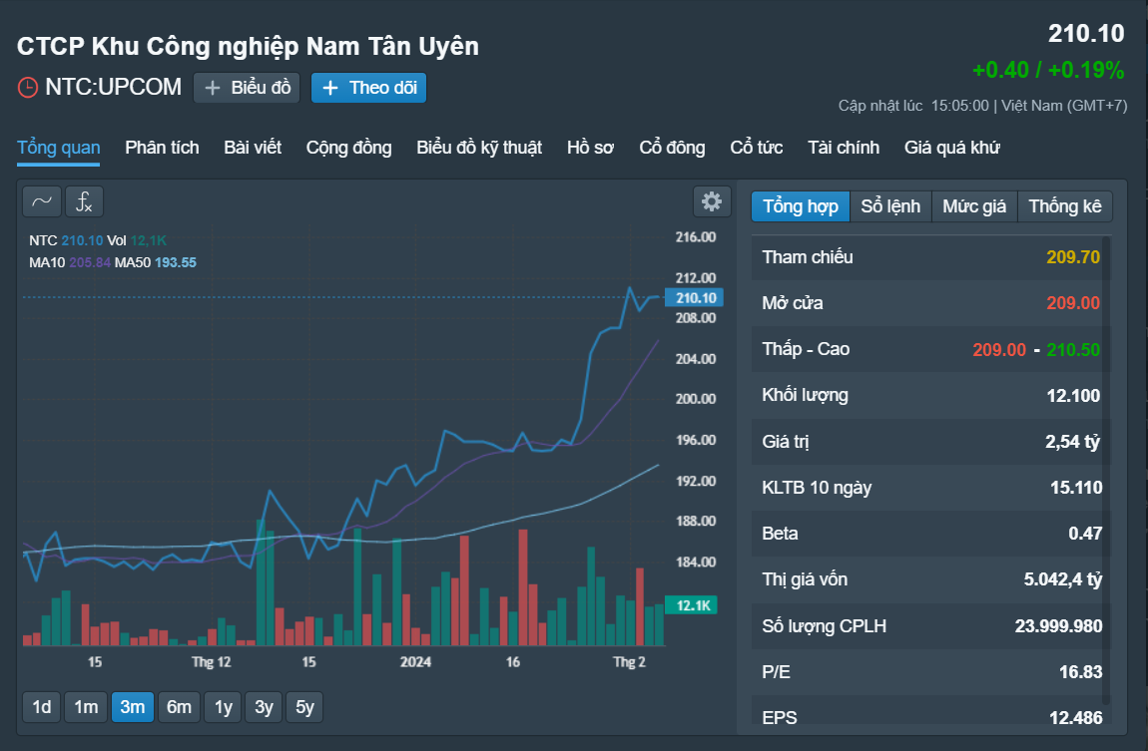Click the 210.10 current price axis label
This screenshot has width=1148, height=751.
(694, 297)
